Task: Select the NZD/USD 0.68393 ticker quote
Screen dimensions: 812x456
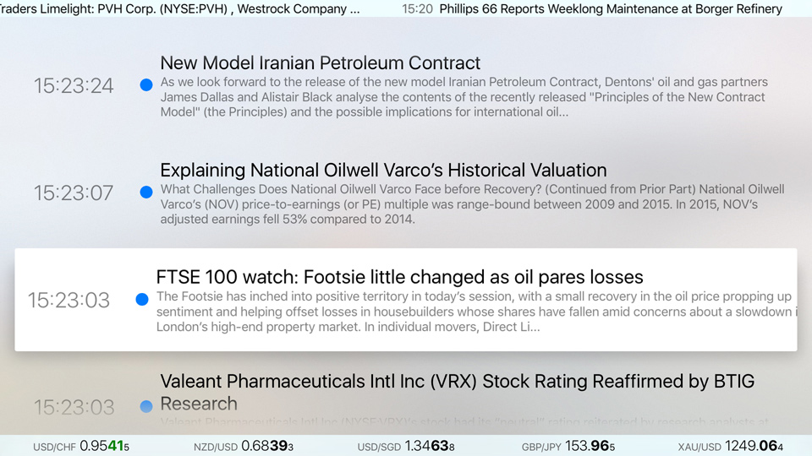Action: (244, 446)
